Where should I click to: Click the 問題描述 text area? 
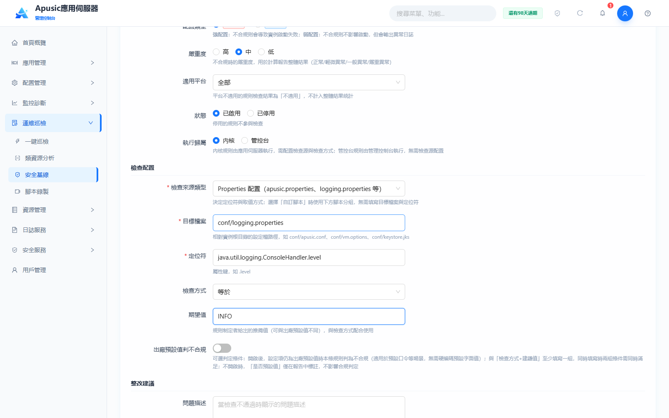point(309,407)
